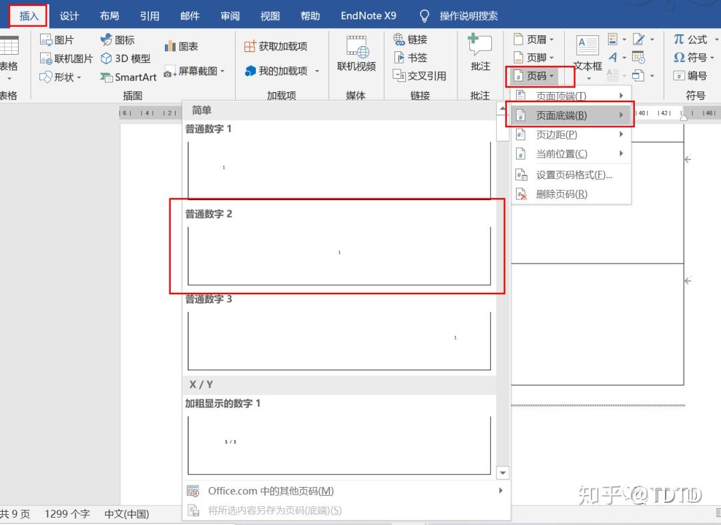Viewport: 721px width, 525px height.
Task: Insert a 文本框 text box
Action: 587,57
